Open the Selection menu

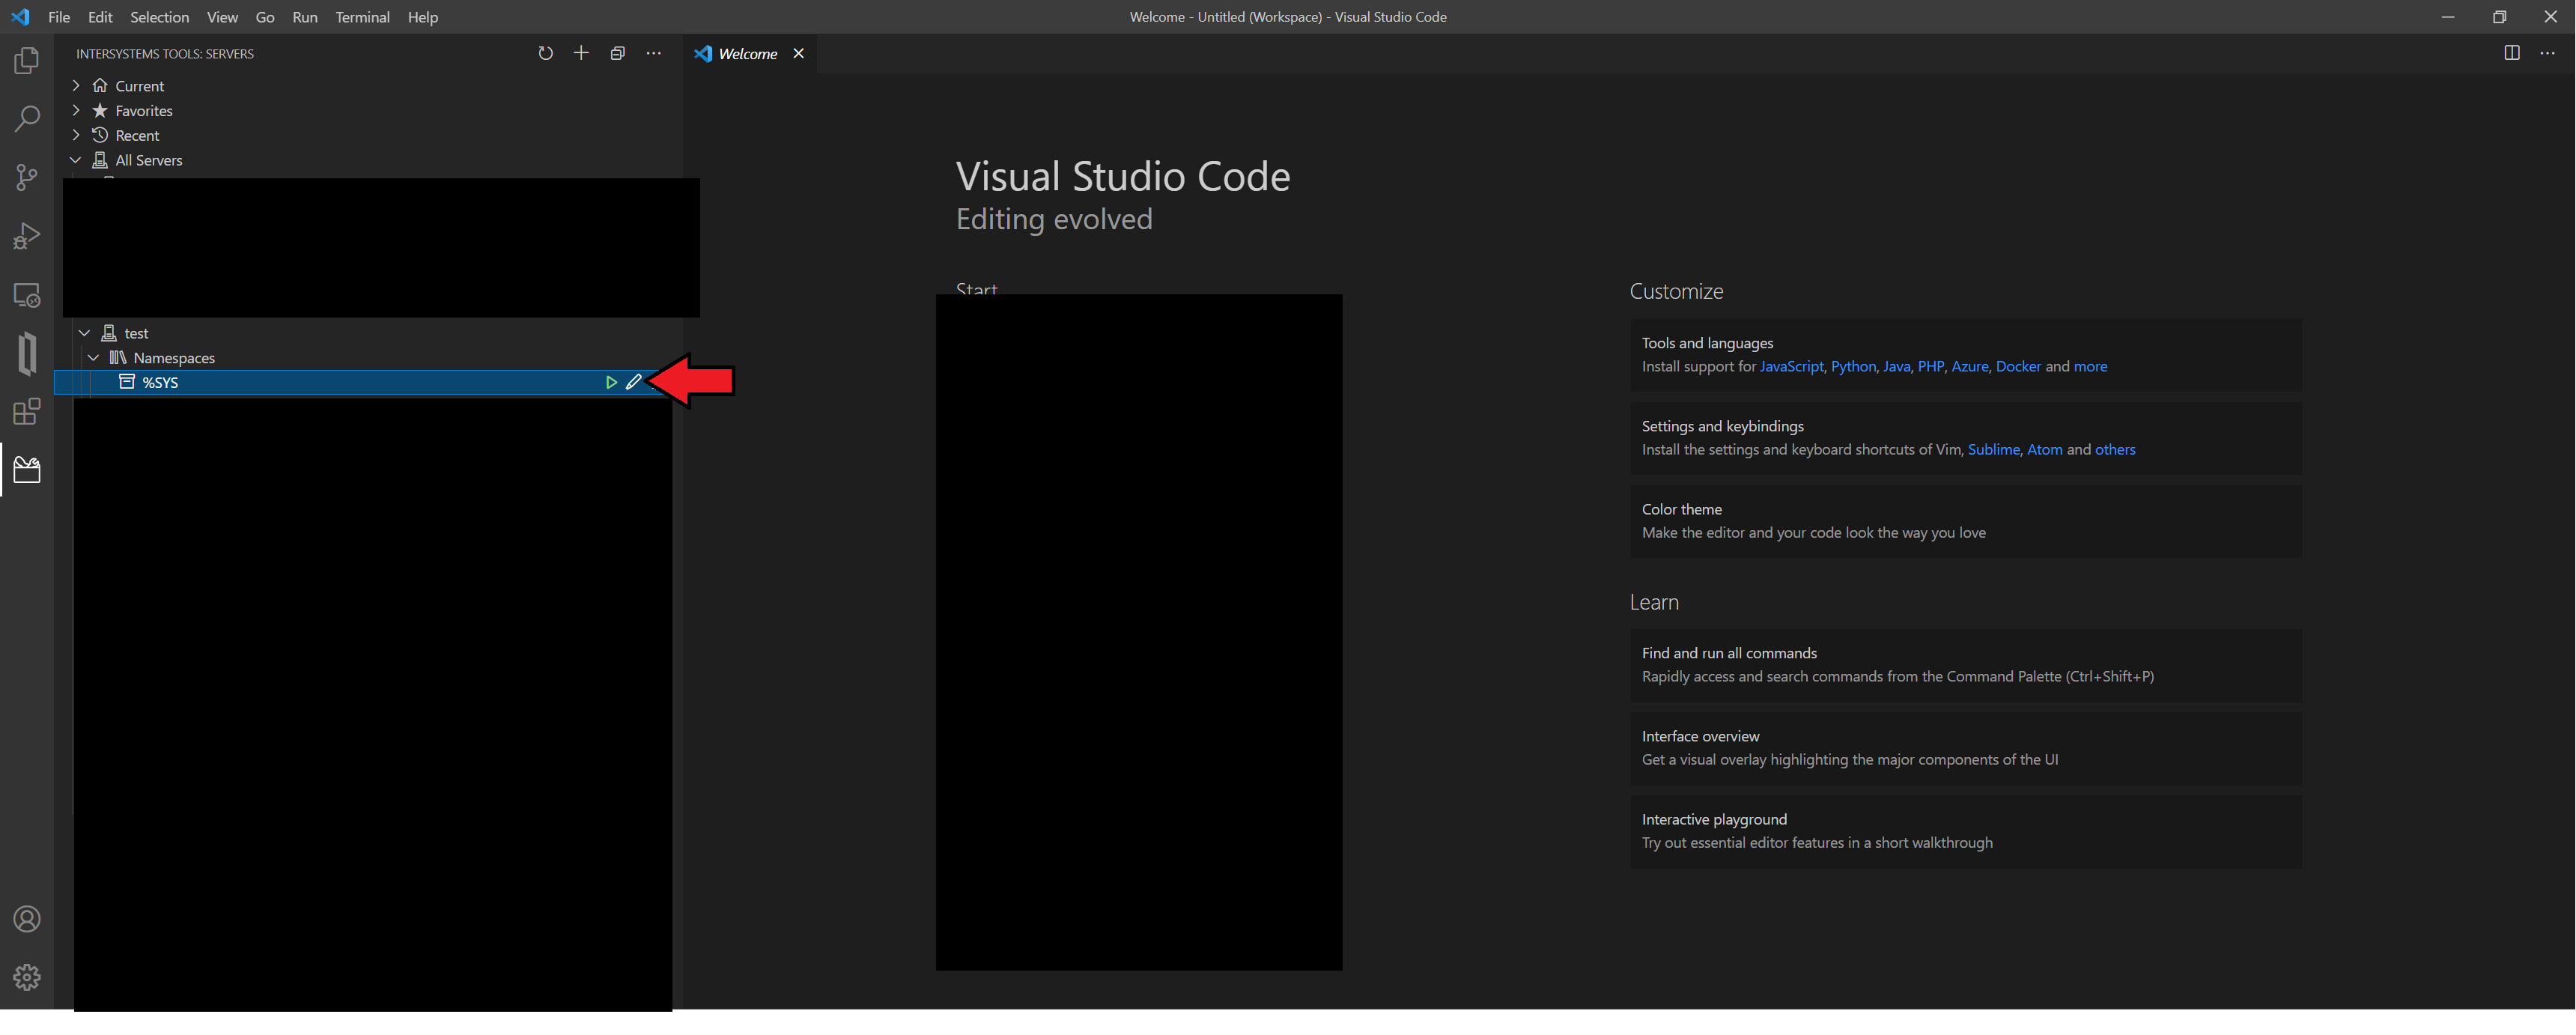pyautogui.click(x=159, y=17)
